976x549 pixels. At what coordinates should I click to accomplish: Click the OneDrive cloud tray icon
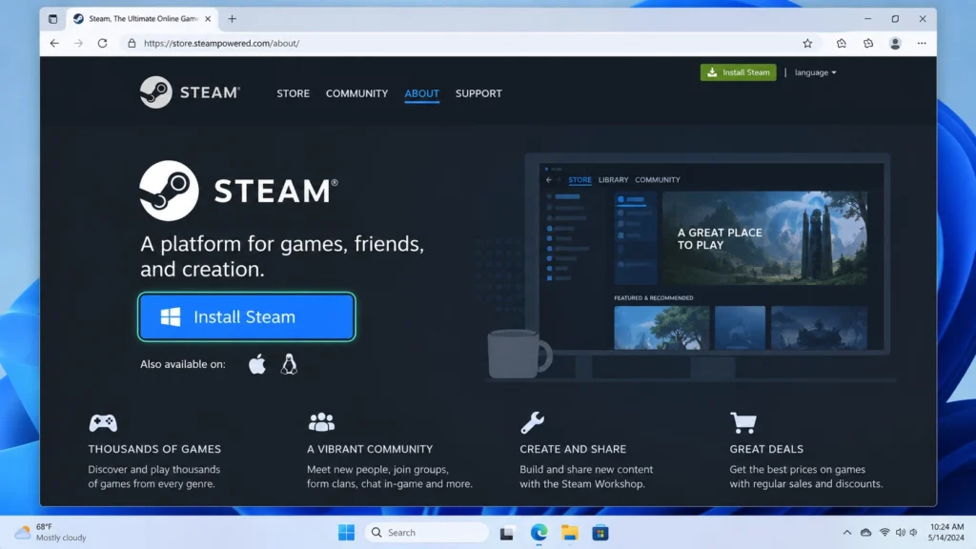[x=865, y=532]
